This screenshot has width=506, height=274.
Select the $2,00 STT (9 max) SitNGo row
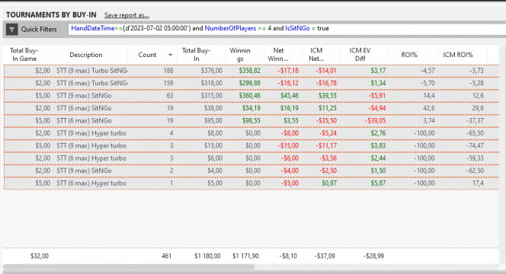tap(251, 170)
